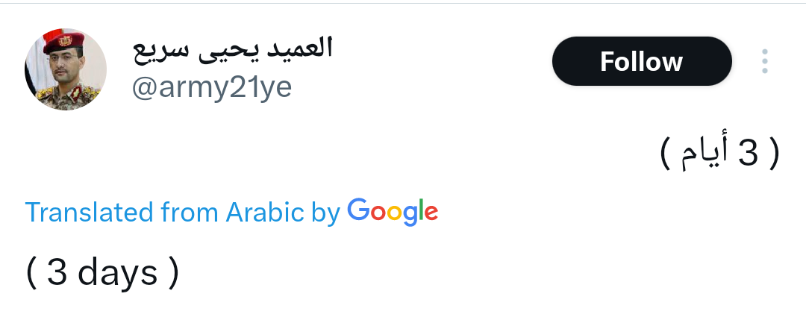Click the colorful Google logo
This screenshot has height=323, width=806.
[393, 212]
